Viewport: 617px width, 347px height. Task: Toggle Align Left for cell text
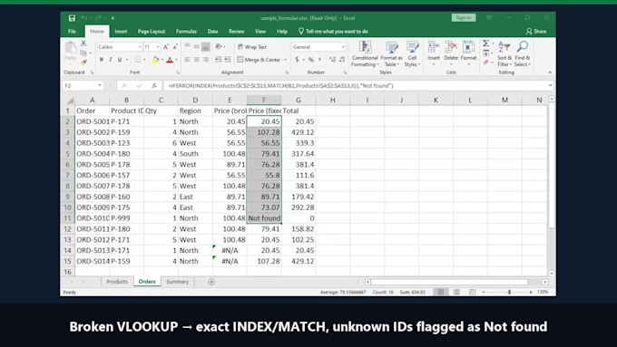[187, 60]
